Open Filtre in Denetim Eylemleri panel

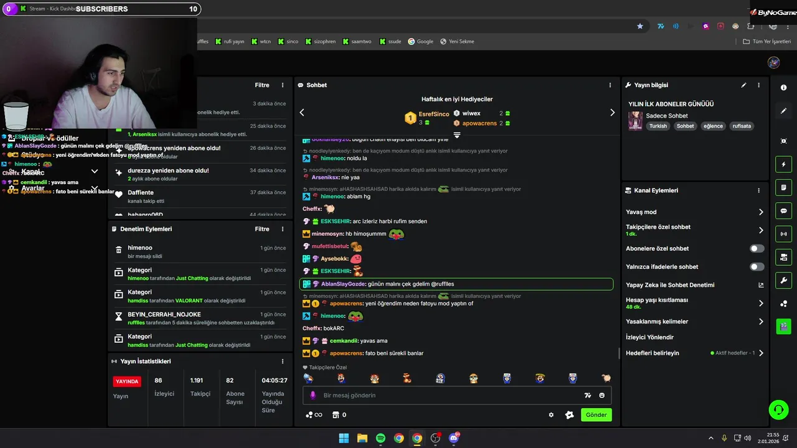[x=262, y=229]
